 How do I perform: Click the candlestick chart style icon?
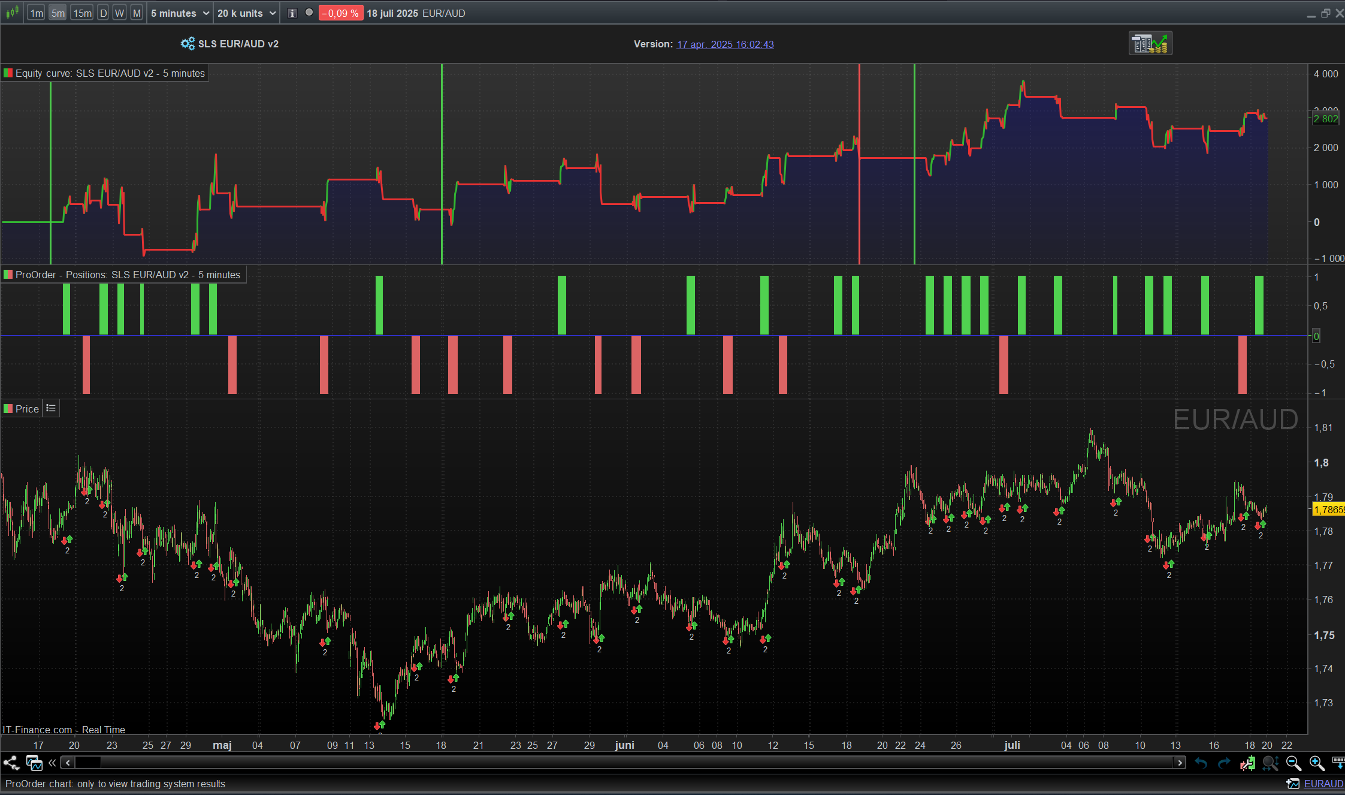[12, 13]
